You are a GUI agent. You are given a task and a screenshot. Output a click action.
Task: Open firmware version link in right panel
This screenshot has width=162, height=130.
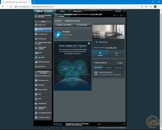(111, 48)
